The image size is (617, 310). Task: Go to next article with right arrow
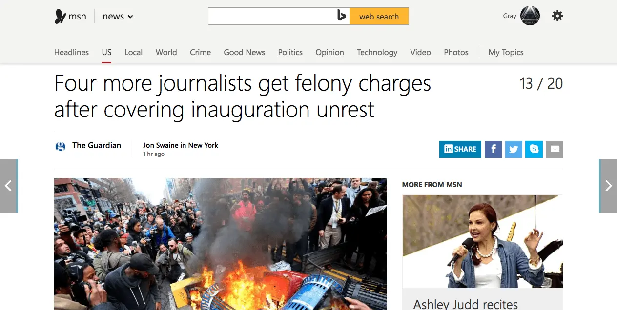click(x=608, y=186)
